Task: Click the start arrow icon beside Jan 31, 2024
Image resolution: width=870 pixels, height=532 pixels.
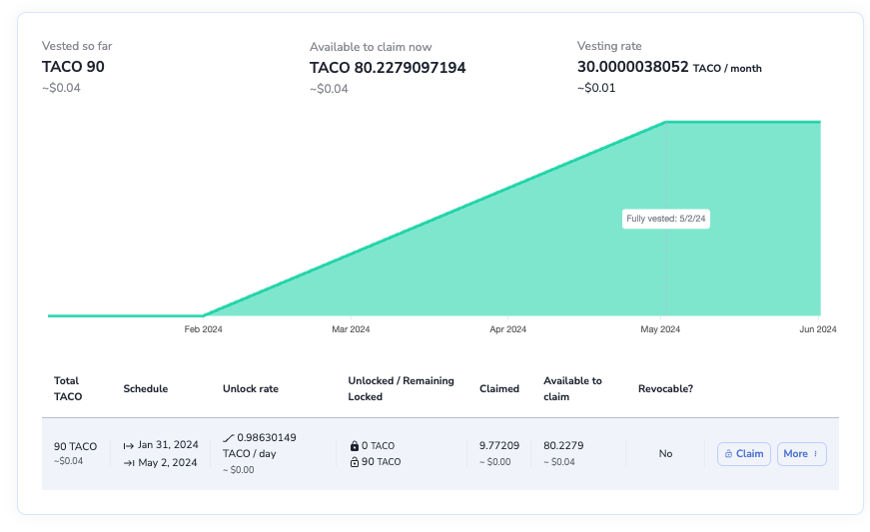Action: (x=129, y=445)
